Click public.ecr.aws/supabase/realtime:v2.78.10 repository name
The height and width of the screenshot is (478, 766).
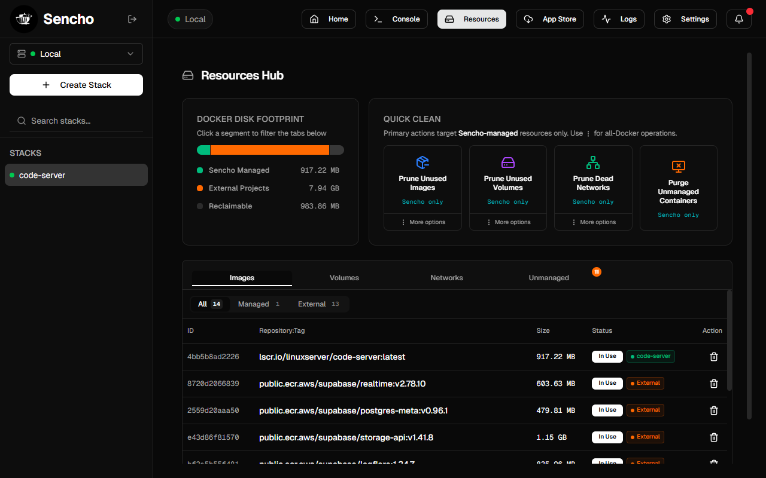(342, 384)
